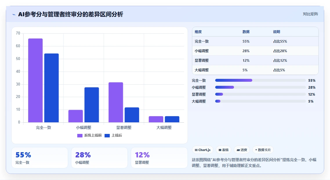Toggle the 系统上线前 legend swatch
Viewport: 330px width, 180px height.
pyautogui.click(x=80, y=135)
